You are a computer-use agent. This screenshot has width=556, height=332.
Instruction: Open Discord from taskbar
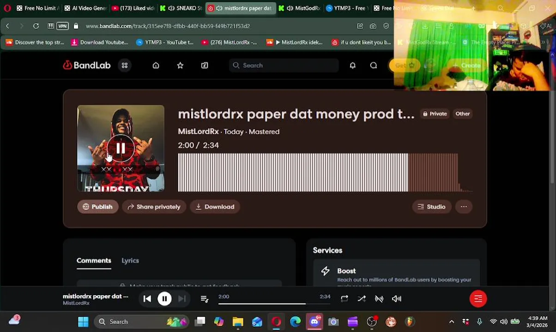point(314,321)
